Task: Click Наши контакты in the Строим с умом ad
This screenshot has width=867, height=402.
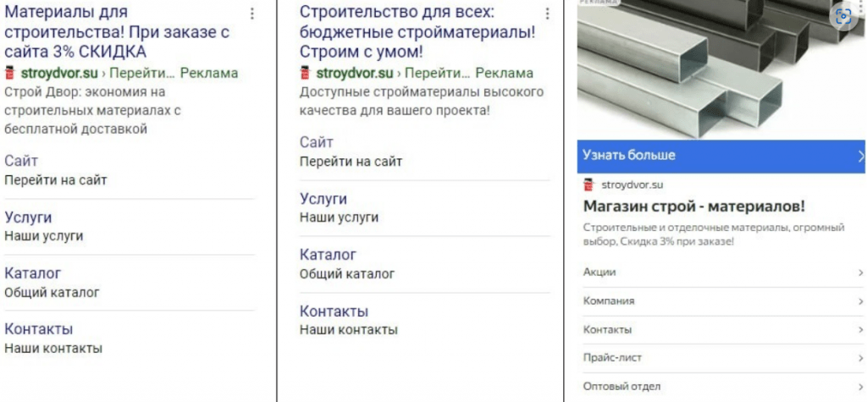Action: (x=349, y=331)
